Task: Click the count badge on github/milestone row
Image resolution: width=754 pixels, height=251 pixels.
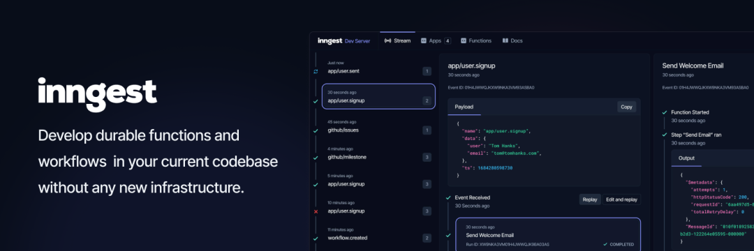Action: coord(427,158)
